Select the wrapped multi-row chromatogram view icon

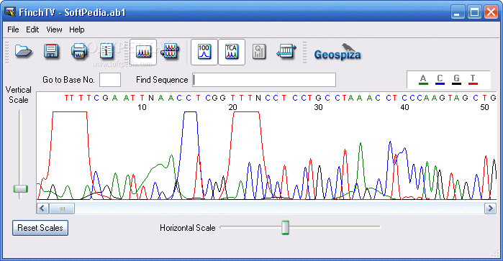(171, 51)
